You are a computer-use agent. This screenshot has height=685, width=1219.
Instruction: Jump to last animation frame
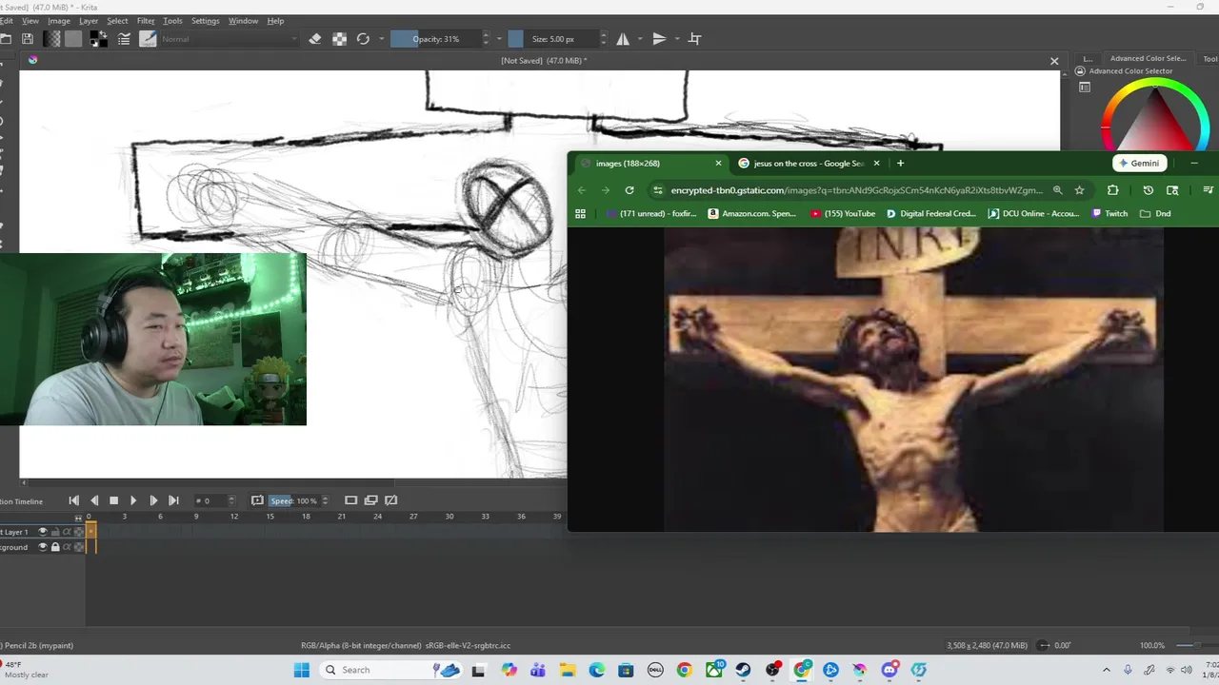[173, 500]
